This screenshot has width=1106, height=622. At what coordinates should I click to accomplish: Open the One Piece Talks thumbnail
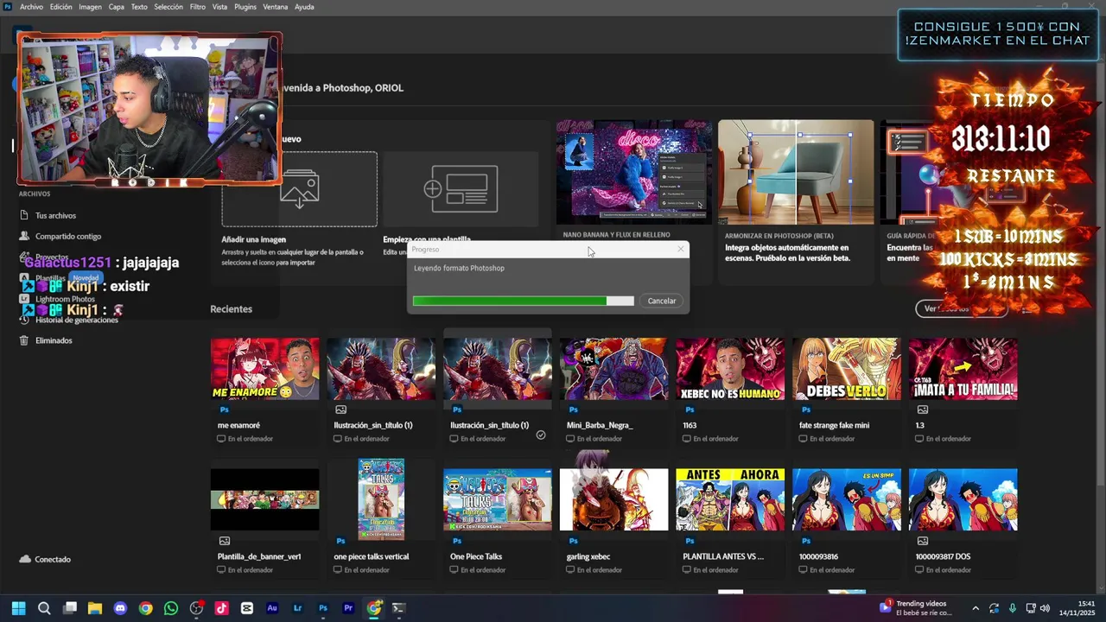point(498,499)
